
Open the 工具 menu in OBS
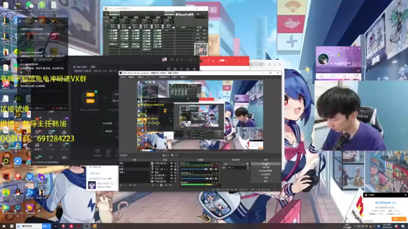pyautogui.click(x=175, y=77)
